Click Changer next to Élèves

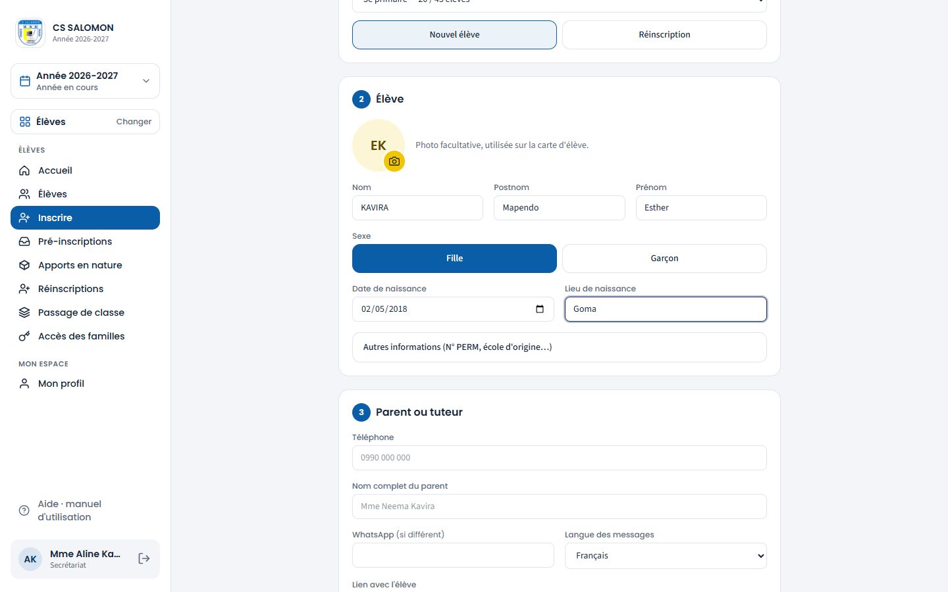(x=134, y=122)
